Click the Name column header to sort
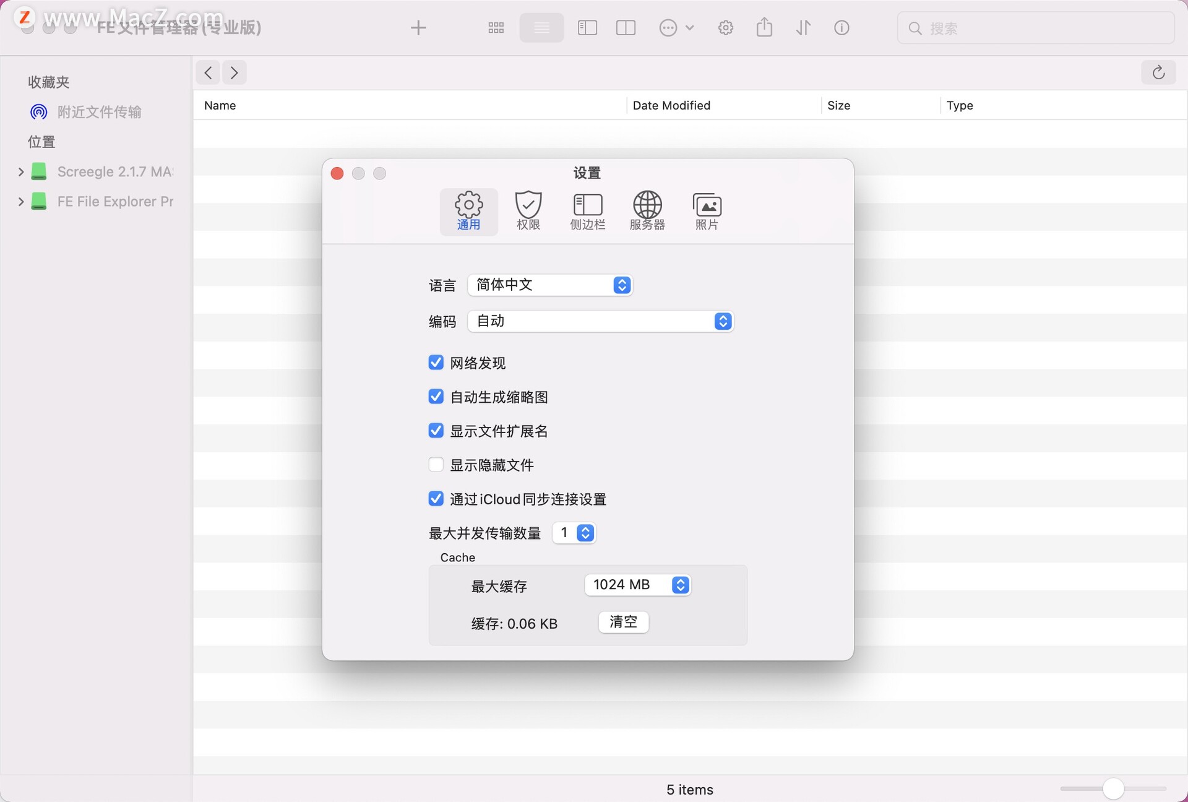 (x=220, y=105)
